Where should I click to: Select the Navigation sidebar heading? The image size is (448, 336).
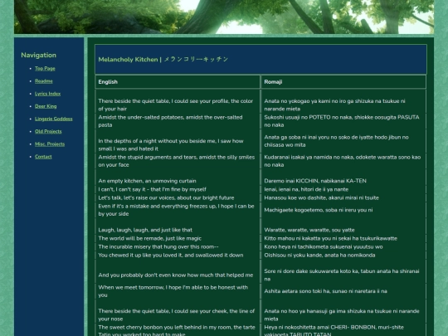(x=38, y=55)
